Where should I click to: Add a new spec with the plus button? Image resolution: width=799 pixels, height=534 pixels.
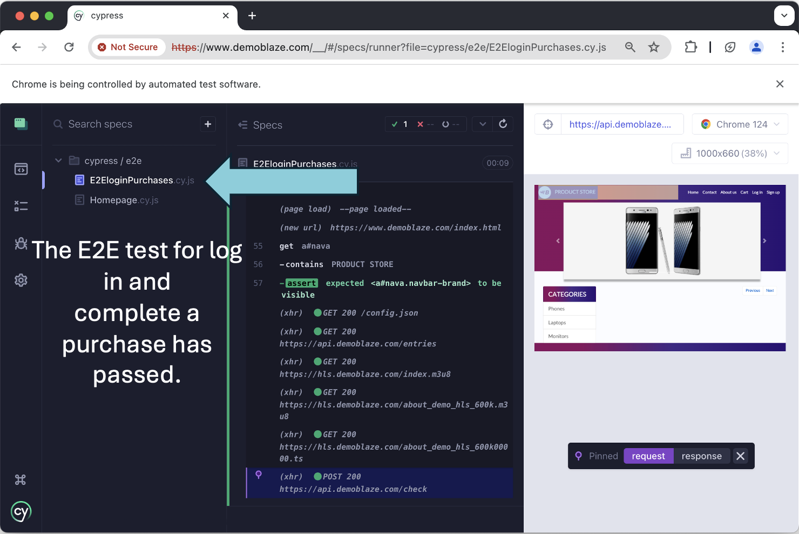point(208,124)
